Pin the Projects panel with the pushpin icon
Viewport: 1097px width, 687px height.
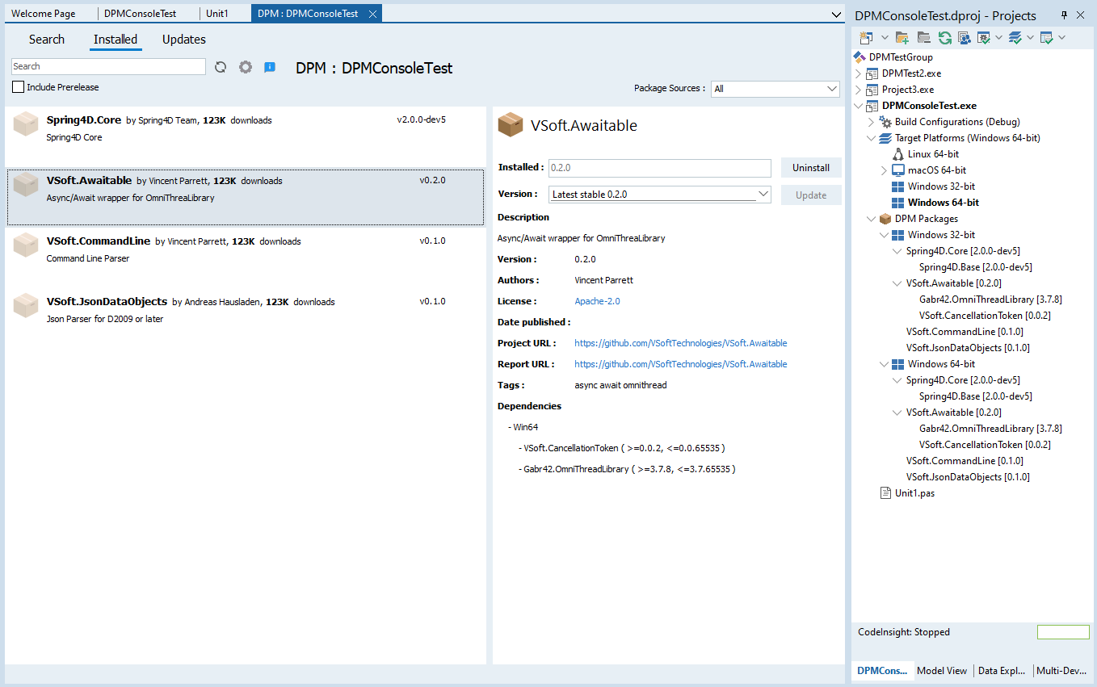pyautogui.click(x=1064, y=15)
